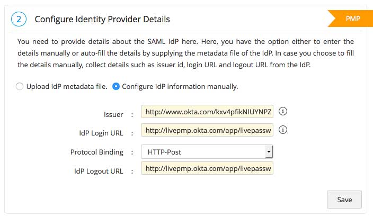The width and height of the screenshot is (373, 217).
Task: Click the "Upload IdP metadata file." option text
Action: [x=67, y=86]
